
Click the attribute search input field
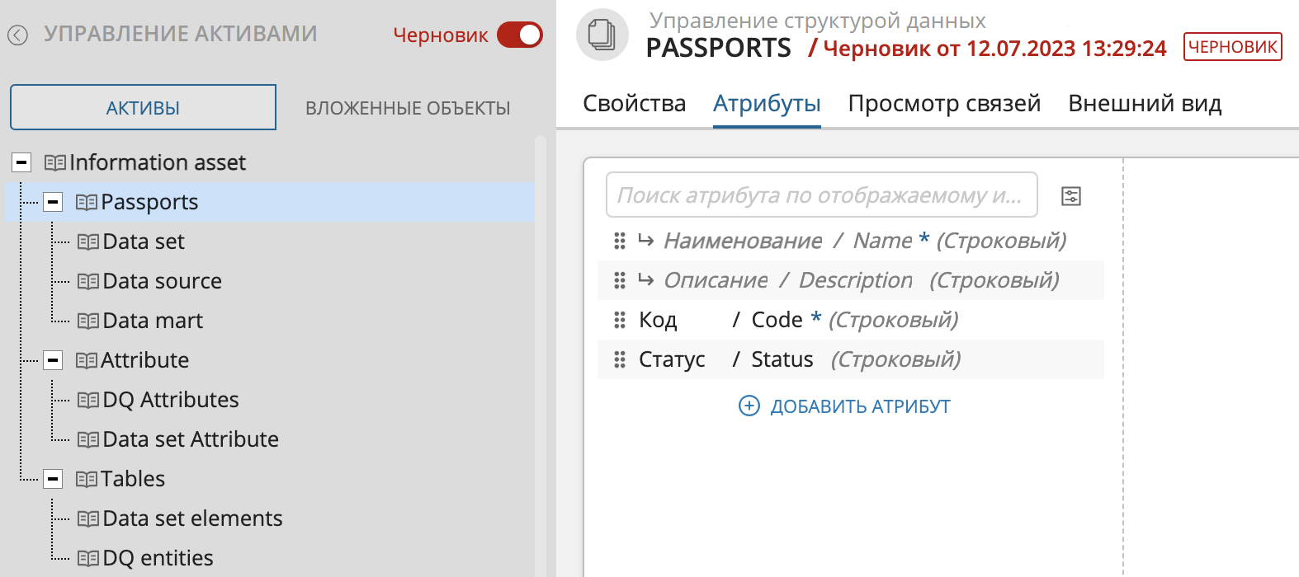(821, 195)
